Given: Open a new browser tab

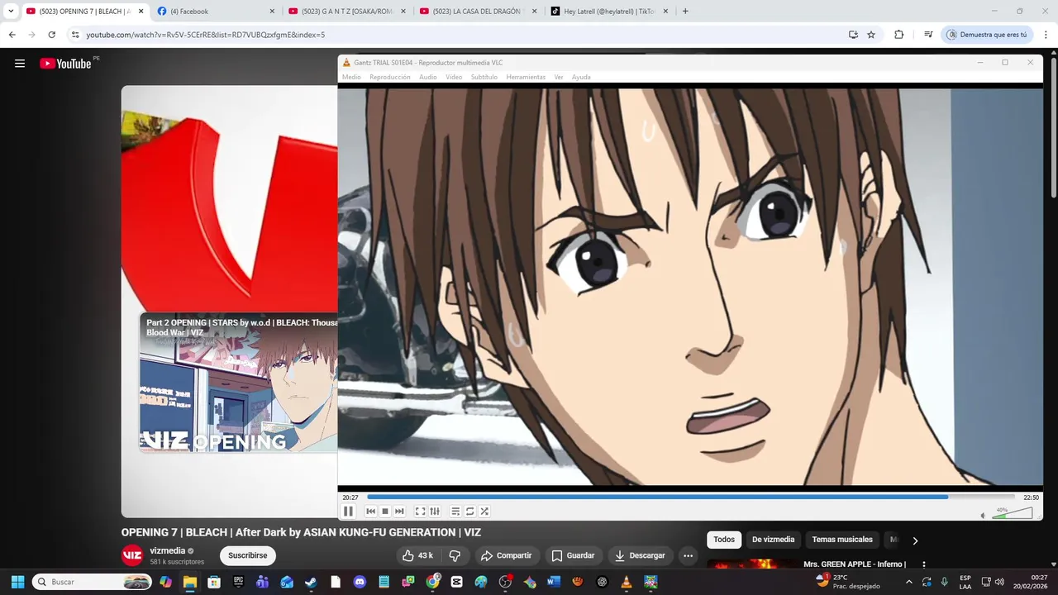Looking at the screenshot, I should point(685,12).
